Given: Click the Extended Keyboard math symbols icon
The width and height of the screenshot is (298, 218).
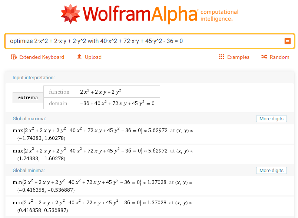Looking at the screenshot, I should [x=14, y=57].
